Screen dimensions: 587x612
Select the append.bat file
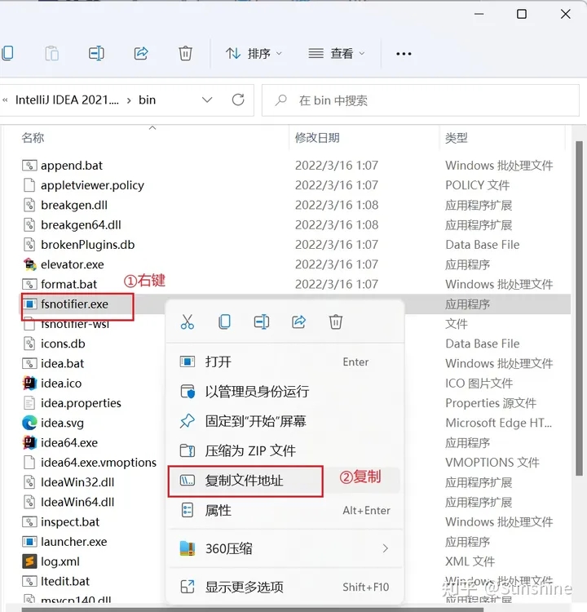coord(72,166)
